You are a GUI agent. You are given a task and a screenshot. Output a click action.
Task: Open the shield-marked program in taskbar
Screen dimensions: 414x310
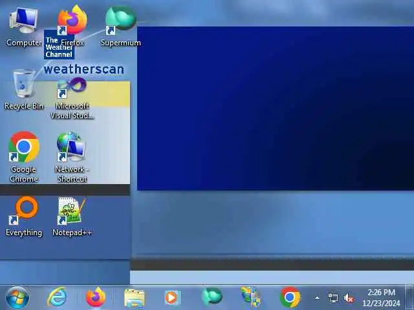(x=251, y=298)
